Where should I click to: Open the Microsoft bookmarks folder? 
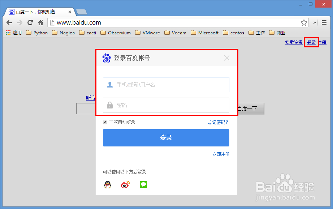pyautogui.click(x=204, y=33)
